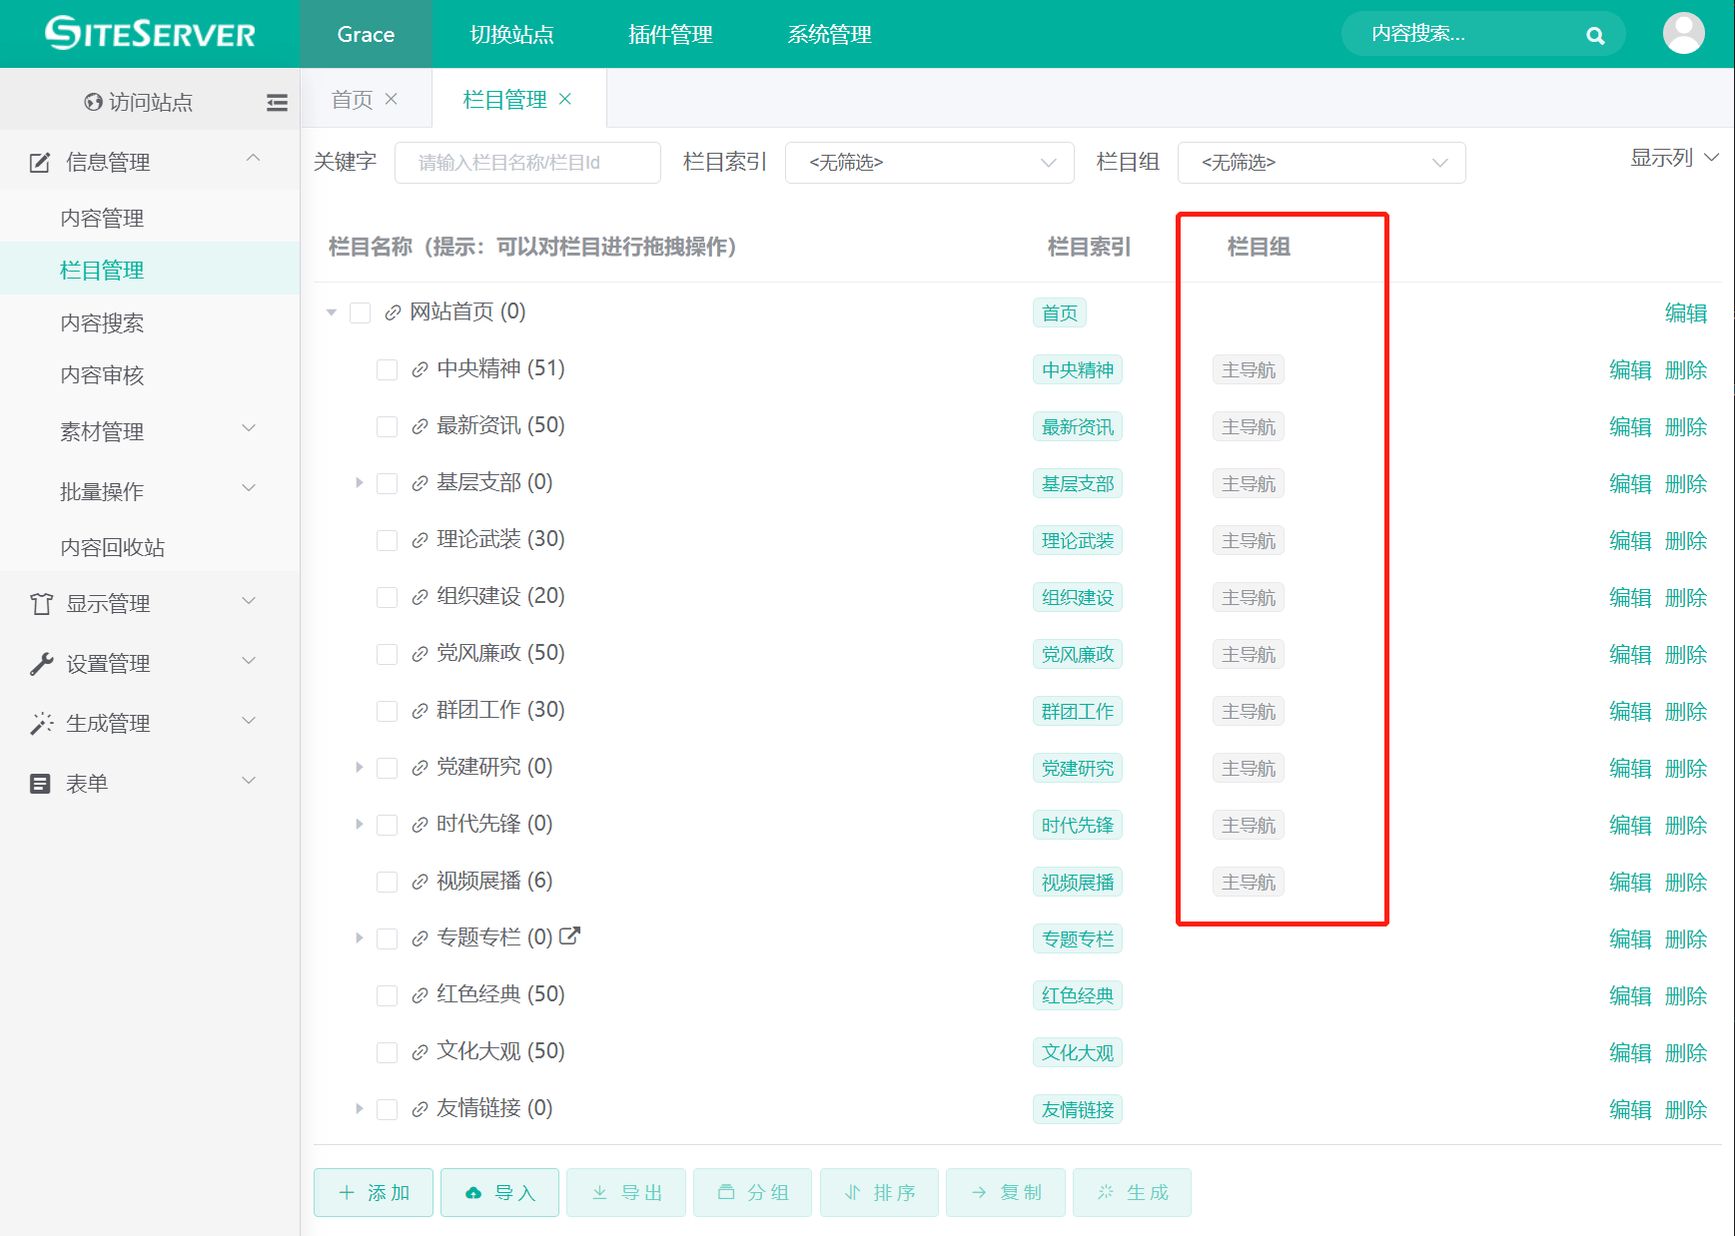Click the search magnifier in 内容搜索 bar
Image resolution: width=1735 pixels, height=1236 pixels.
point(1595,33)
